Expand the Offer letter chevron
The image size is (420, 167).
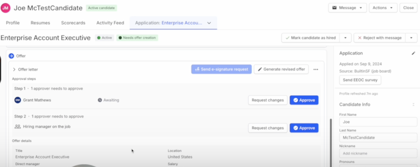coord(14,69)
